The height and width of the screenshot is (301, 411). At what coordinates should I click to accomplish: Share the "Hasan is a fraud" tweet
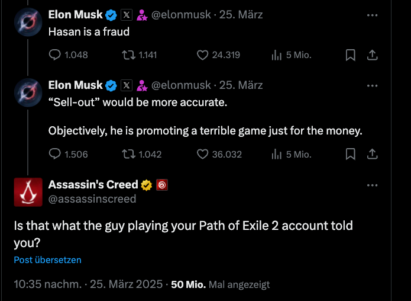[373, 55]
